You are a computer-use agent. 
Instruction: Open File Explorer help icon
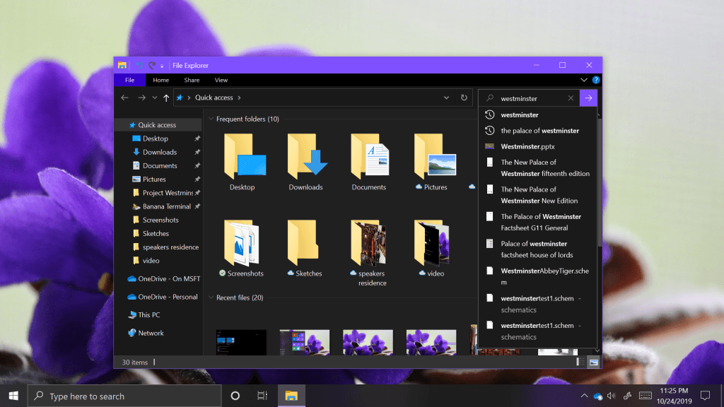(x=596, y=81)
